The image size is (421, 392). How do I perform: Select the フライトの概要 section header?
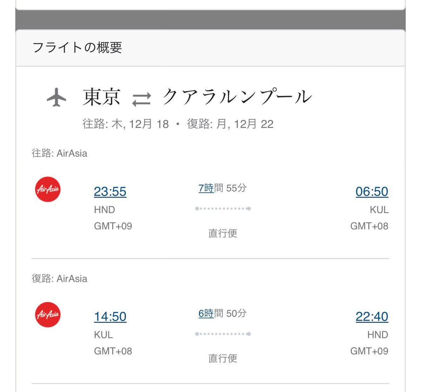(x=77, y=47)
